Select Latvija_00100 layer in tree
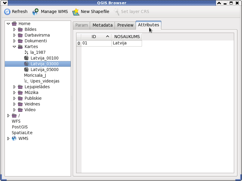 (44, 58)
